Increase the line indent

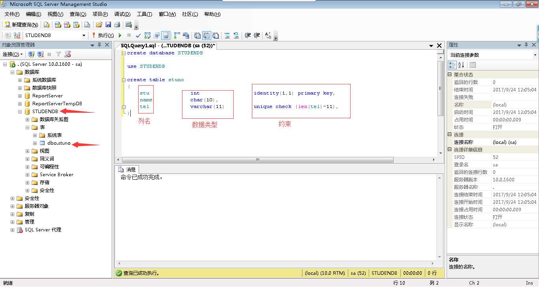pos(257,35)
